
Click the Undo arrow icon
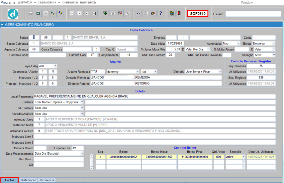click(x=138, y=13)
